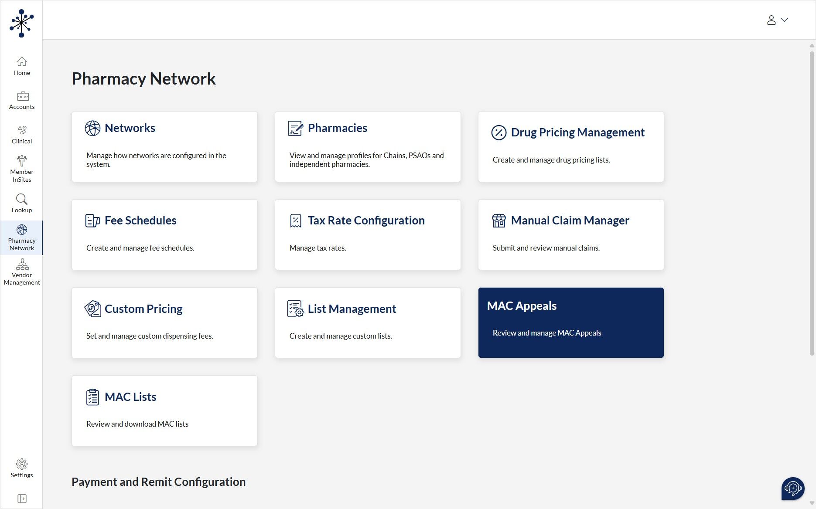Go to Home in the sidebar

(x=22, y=66)
